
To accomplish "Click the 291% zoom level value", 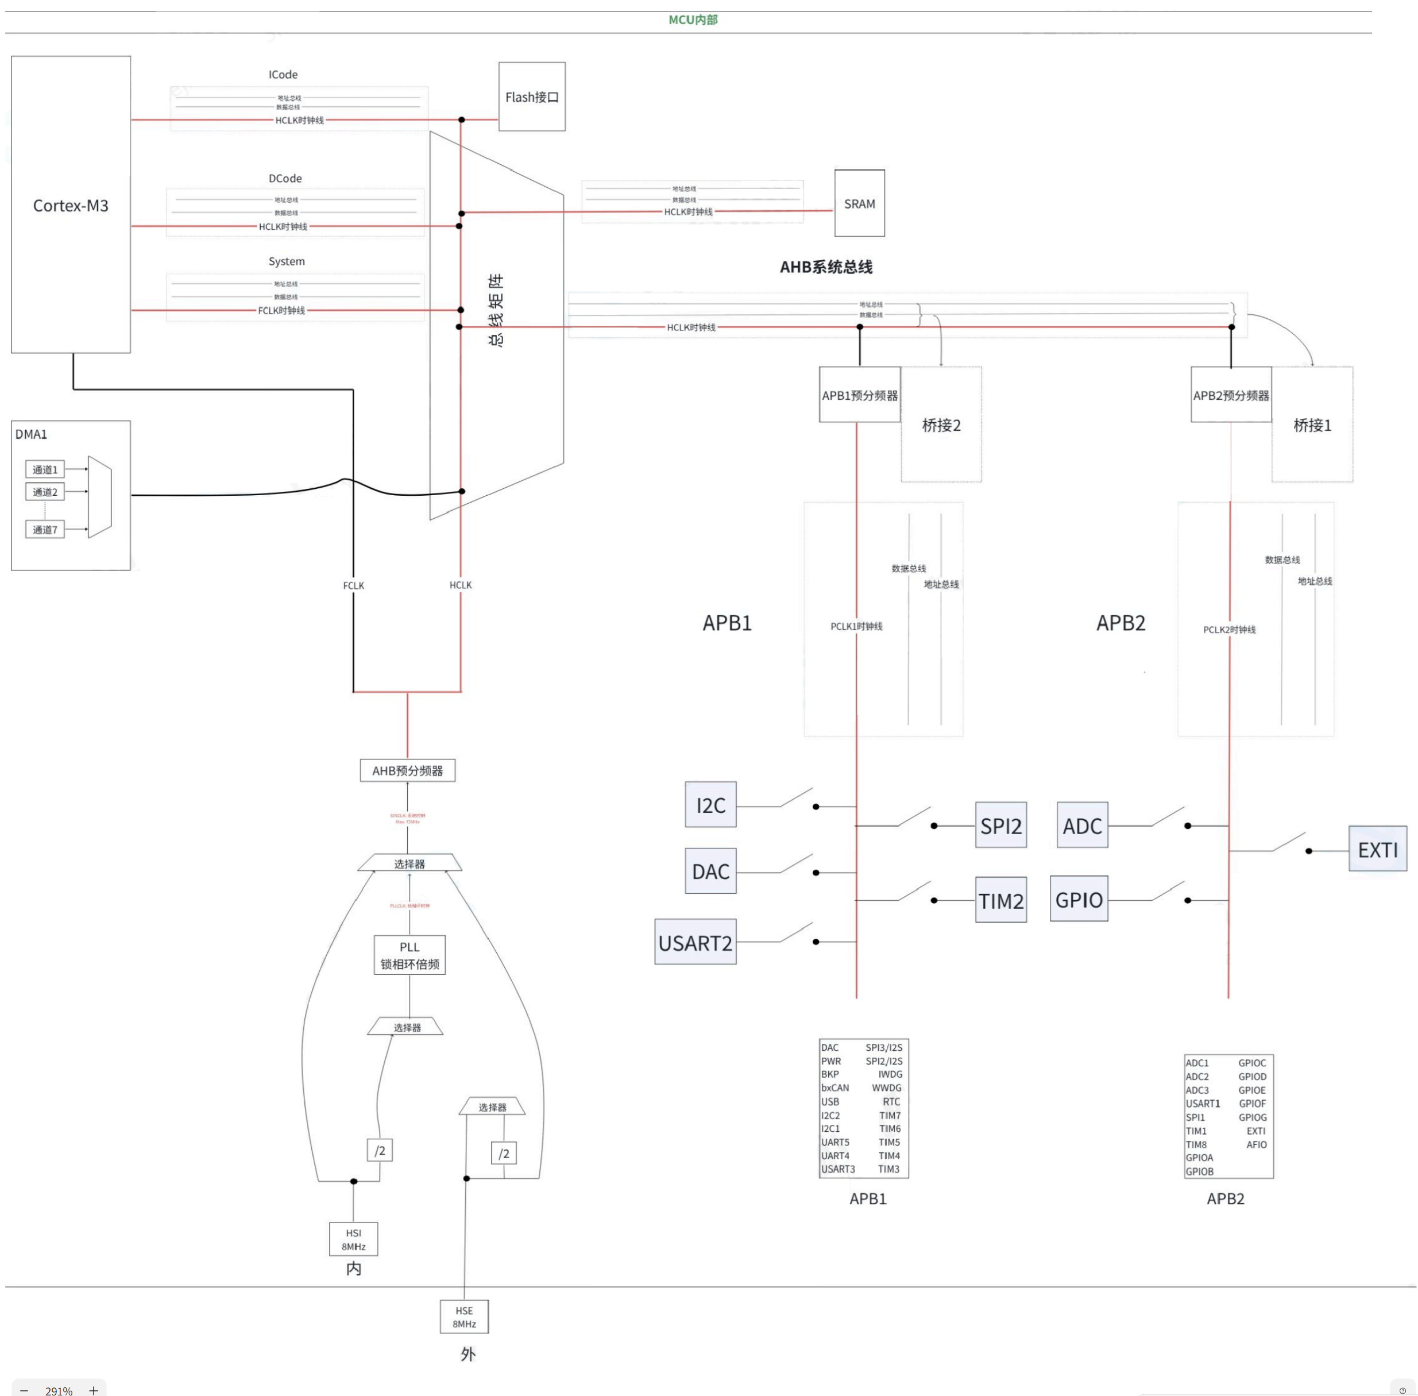I will [x=59, y=1391].
